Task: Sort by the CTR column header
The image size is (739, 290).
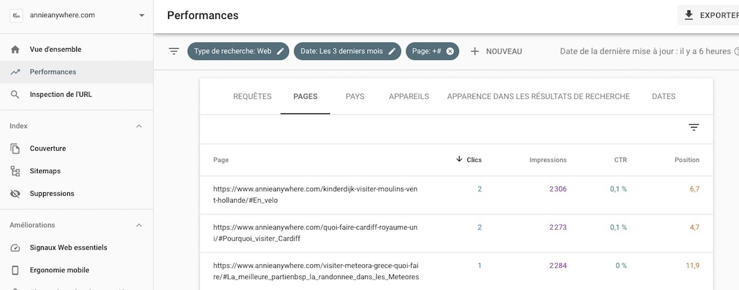Action: 621,160
